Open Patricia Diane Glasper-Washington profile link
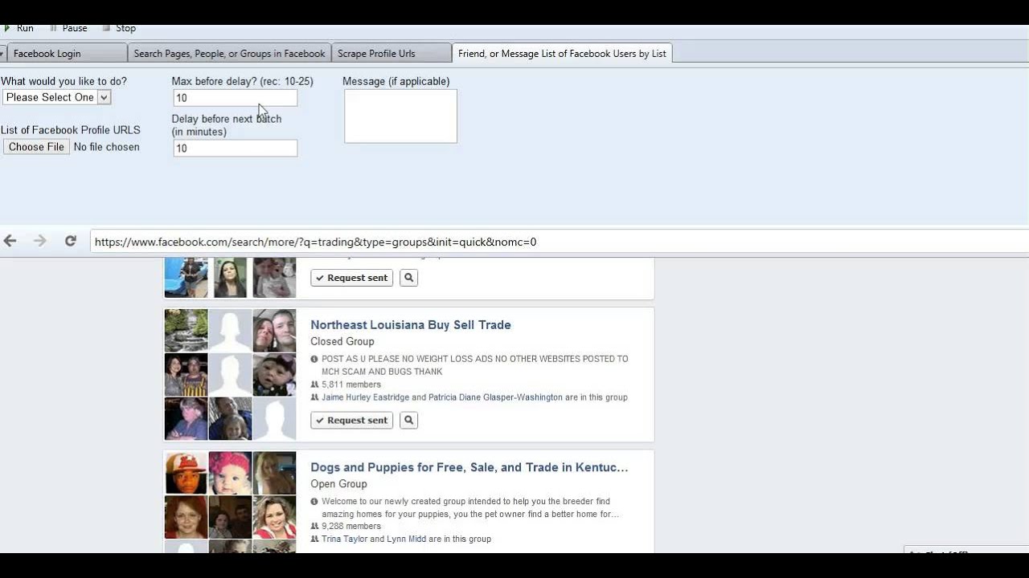 [495, 397]
